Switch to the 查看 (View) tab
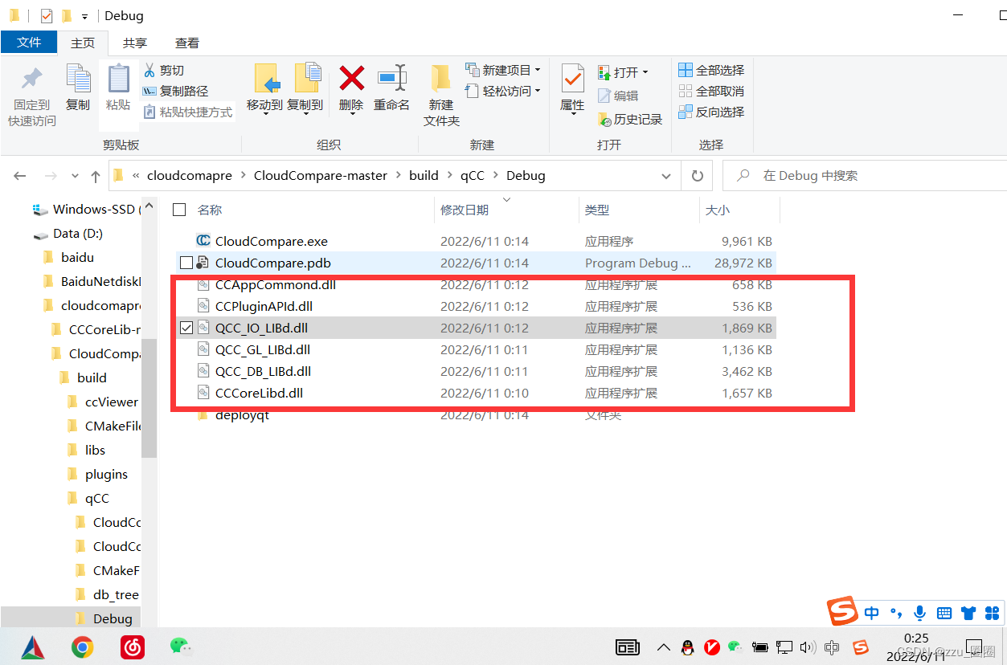Image resolution: width=1007 pixels, height=665 pixels. coord(186,43)
